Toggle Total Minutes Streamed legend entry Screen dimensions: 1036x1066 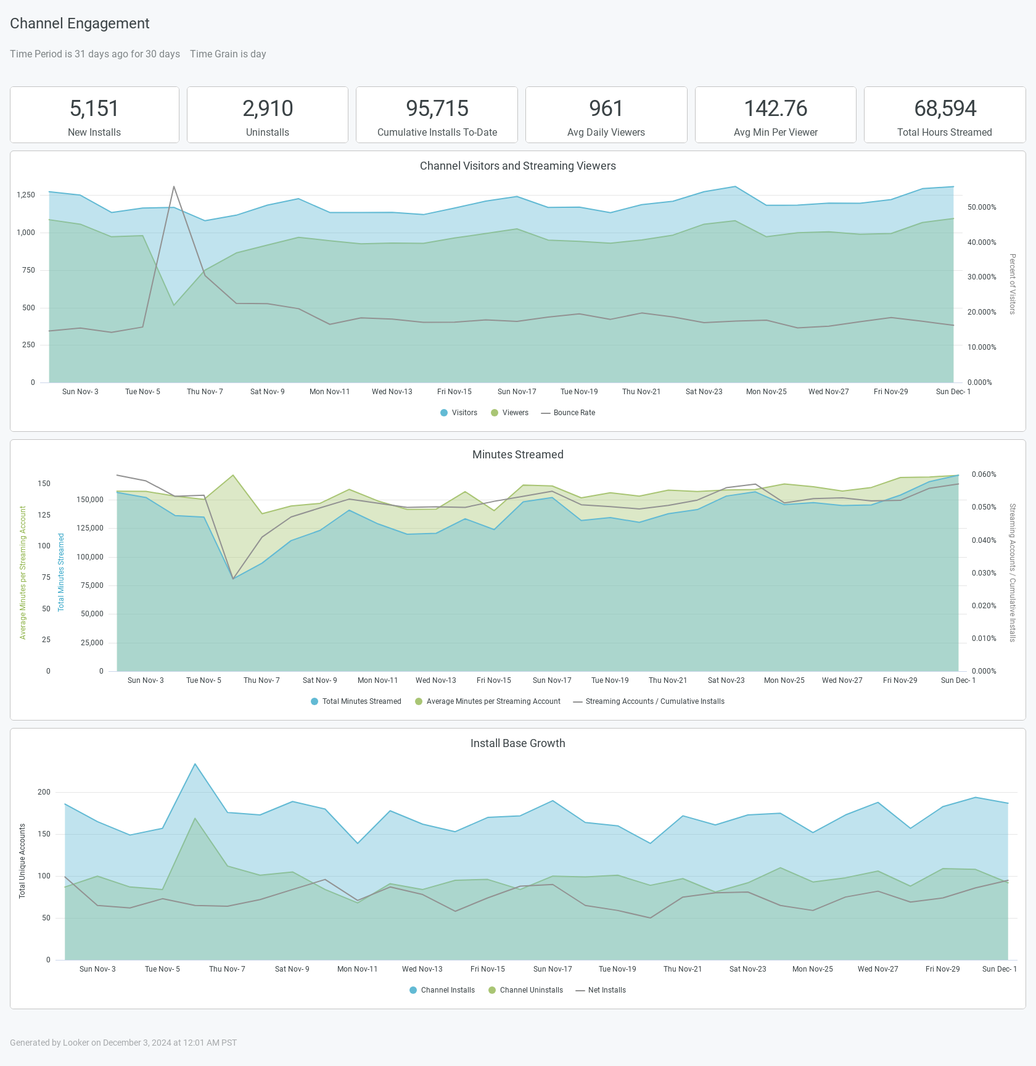click(x=356, y=701)
